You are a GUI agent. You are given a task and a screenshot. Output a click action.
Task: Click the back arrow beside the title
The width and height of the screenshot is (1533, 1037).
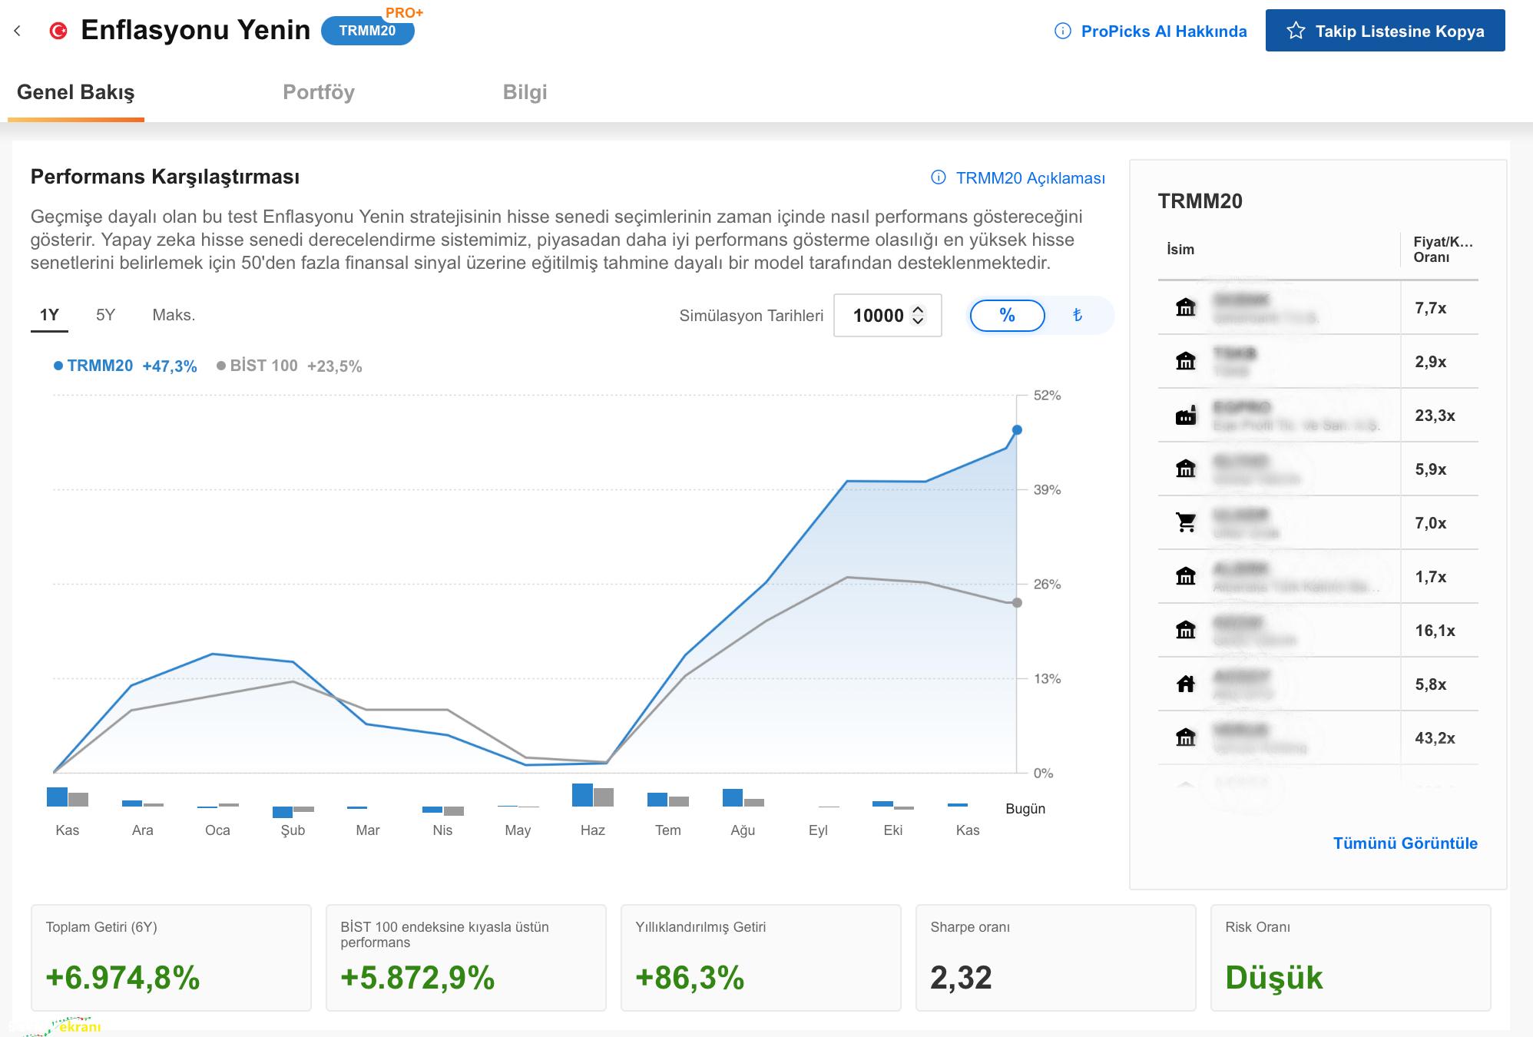[18, 31]
